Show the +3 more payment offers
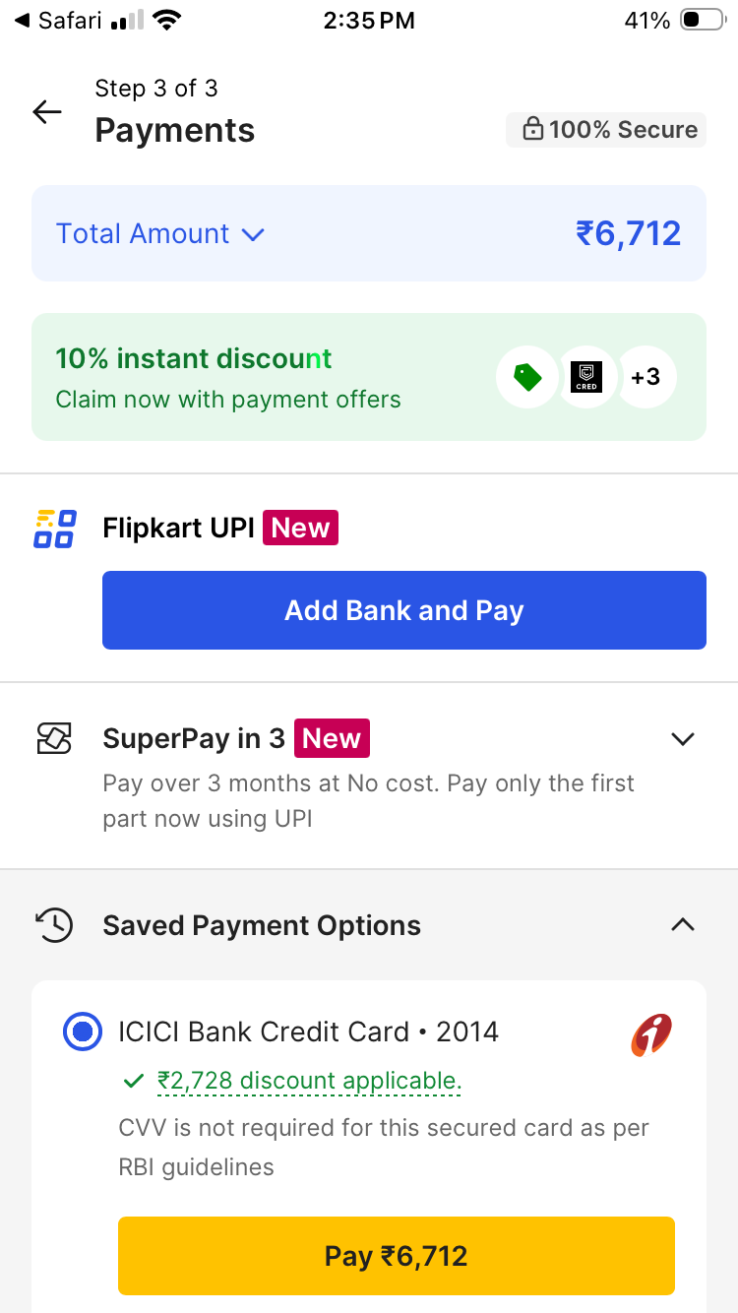The height and width of the screenshot is (1313, 738). 646,377
